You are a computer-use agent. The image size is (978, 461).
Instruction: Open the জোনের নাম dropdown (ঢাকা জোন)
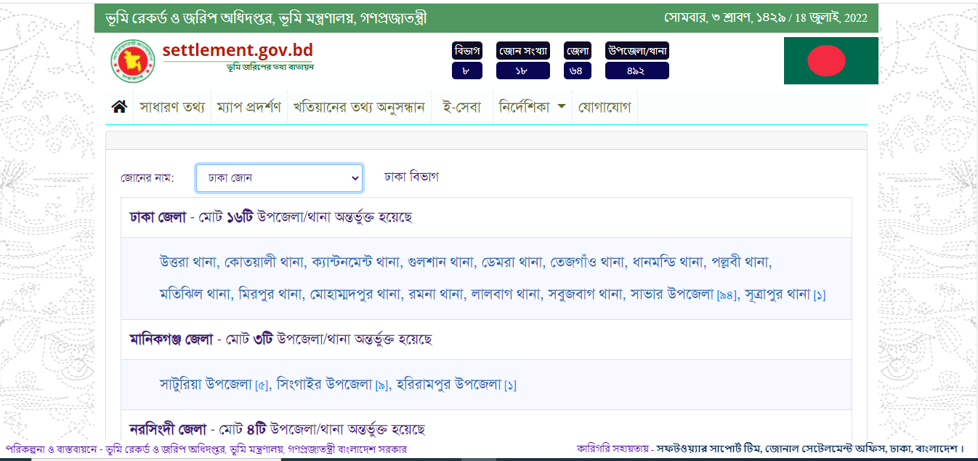pos(279,178)
